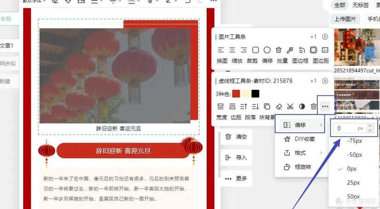Viewport: 380px width, 209px height.
Task: Select the cream color swatch
Action: (246, 94)
